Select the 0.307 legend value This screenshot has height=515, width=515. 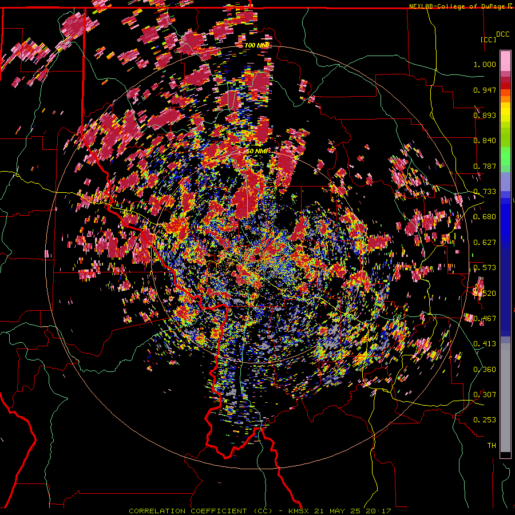[485, 395]
